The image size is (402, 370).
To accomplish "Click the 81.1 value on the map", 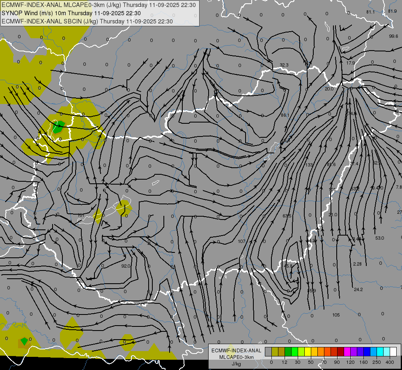I will (x=370, y=12).
